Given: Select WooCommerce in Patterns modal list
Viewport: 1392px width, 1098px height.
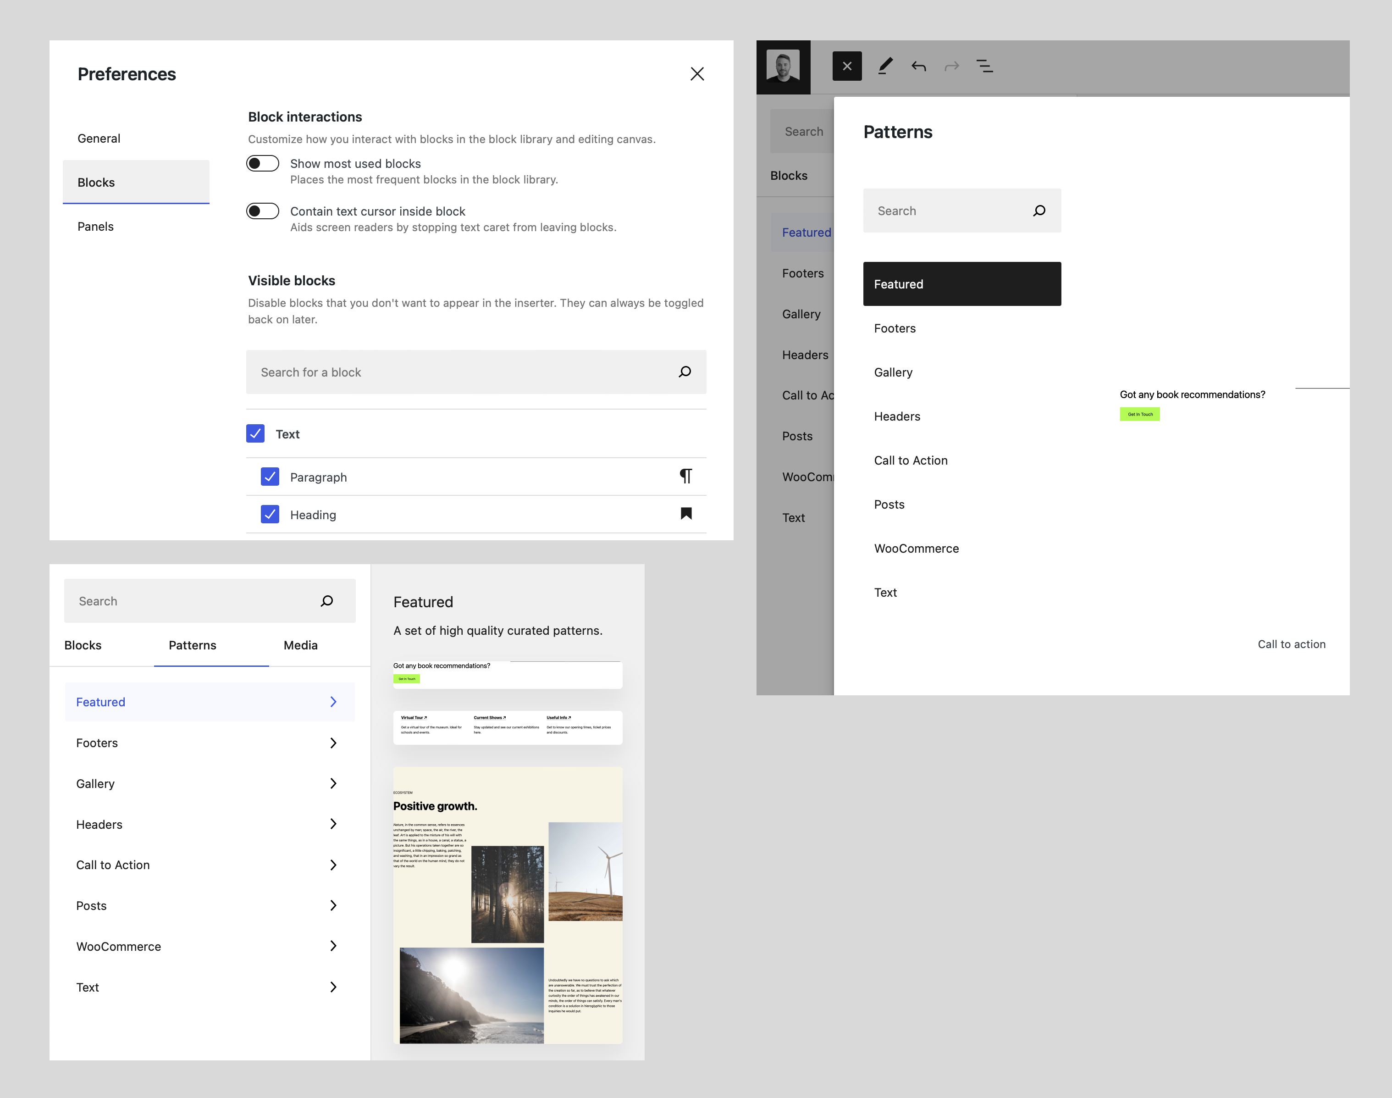Looking at the screenshot, I should pos(962,549).
